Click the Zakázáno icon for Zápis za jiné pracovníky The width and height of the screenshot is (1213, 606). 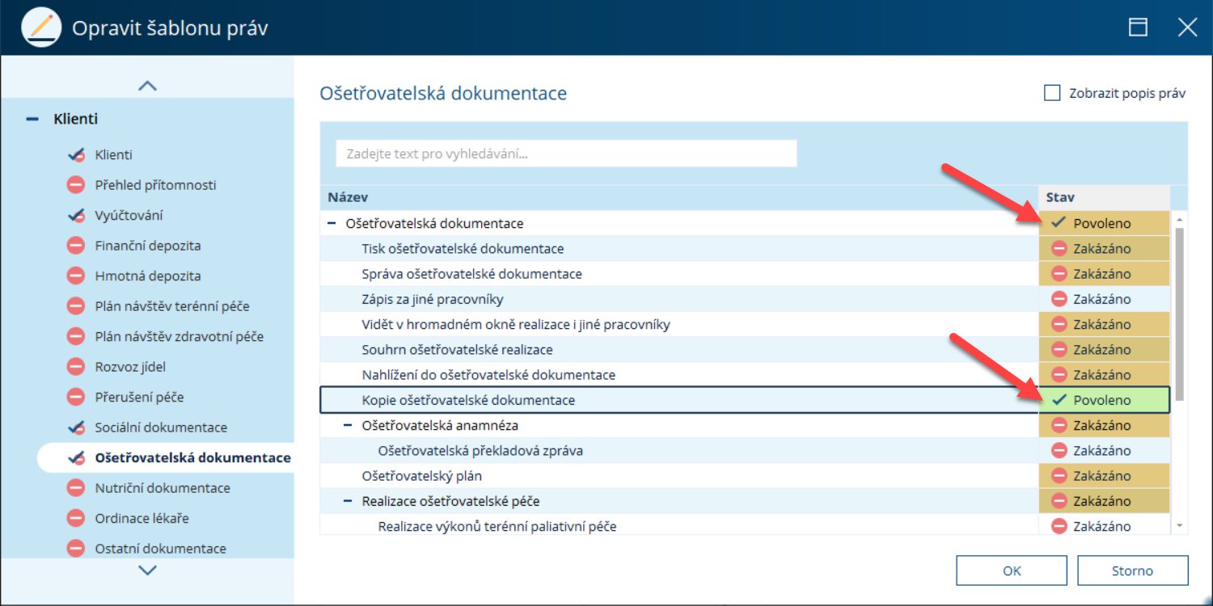tap(1059, 299)
